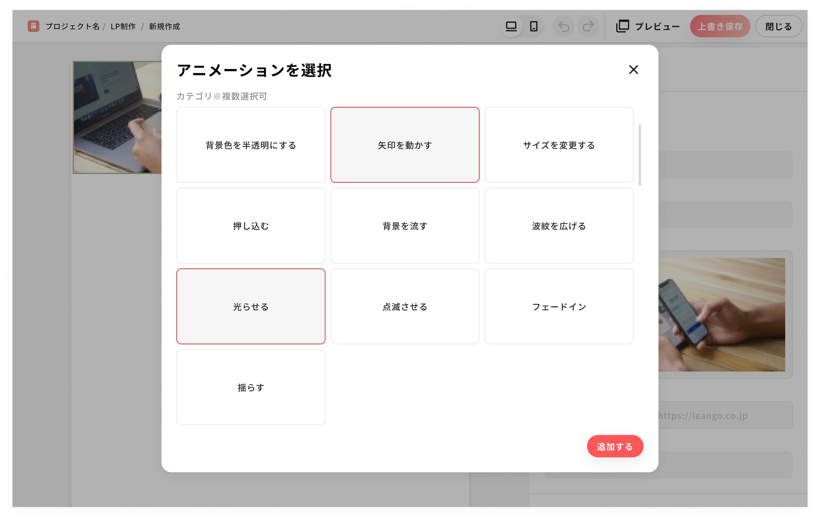Deselect the 矢印を動かす animation card
Screen dimensions: 820x522
[405, 145]
